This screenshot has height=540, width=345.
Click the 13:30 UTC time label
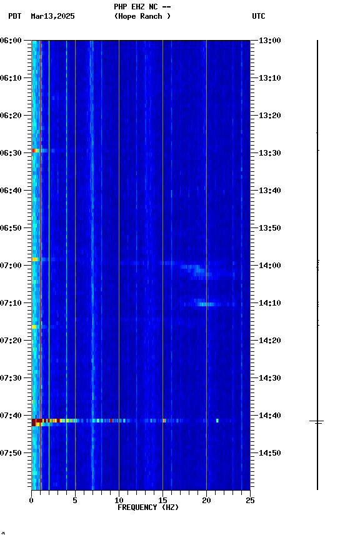coord(270,153)
